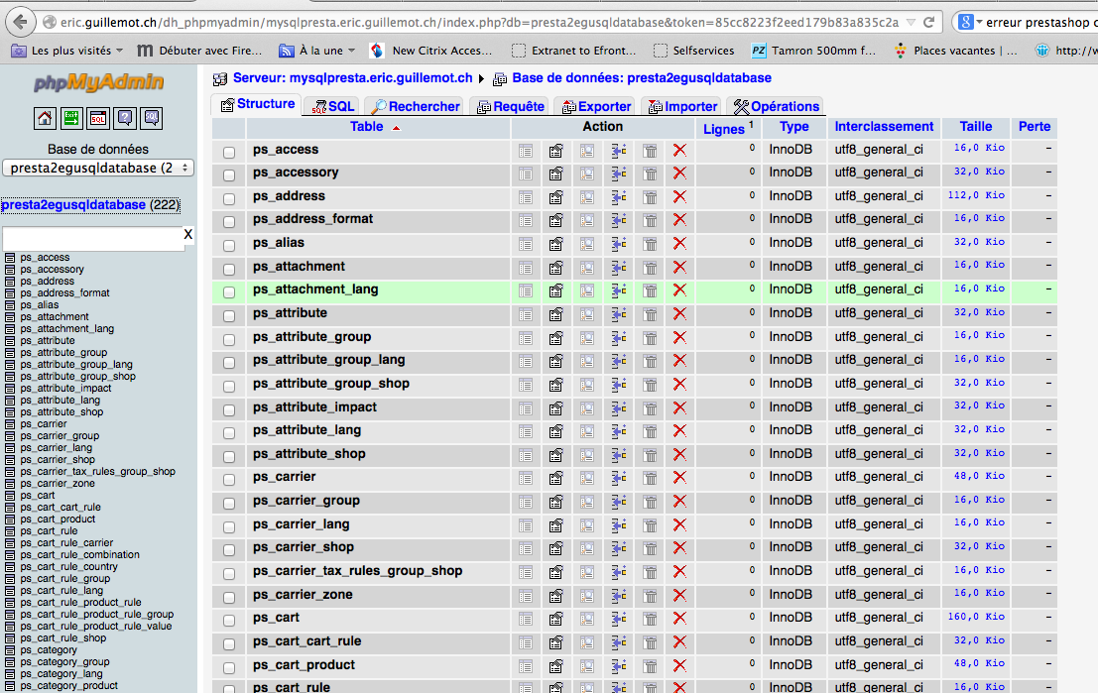Tick checkbox for ps_accessory table
This screenshot has width=1098, height=693.
coord(229,175)
